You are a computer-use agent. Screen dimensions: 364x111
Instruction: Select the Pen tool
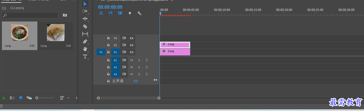pos(85,41)
